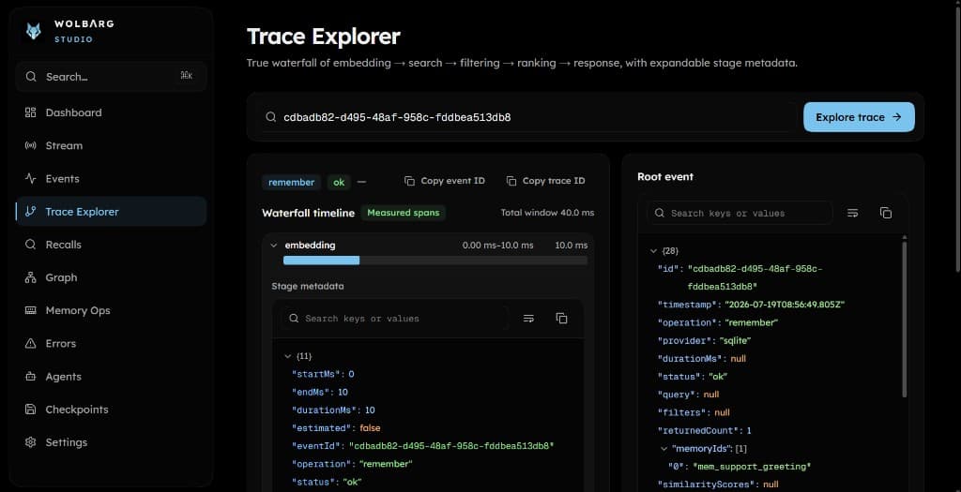This screenshot has height=492, width=961.
Task: Copy Stage metadata JSON with copy icon
Action: (x=561, y=319)
